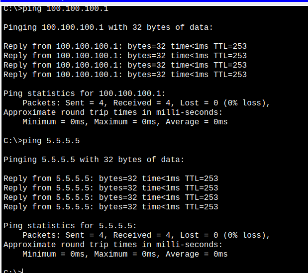308x273 pixels.
Task: Click the 'C:\>ping 5.5.5.5' command line
Action: point(42,141)
